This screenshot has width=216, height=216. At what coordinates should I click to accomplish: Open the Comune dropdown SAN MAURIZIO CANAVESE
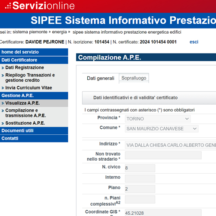[x=162, y=129]
